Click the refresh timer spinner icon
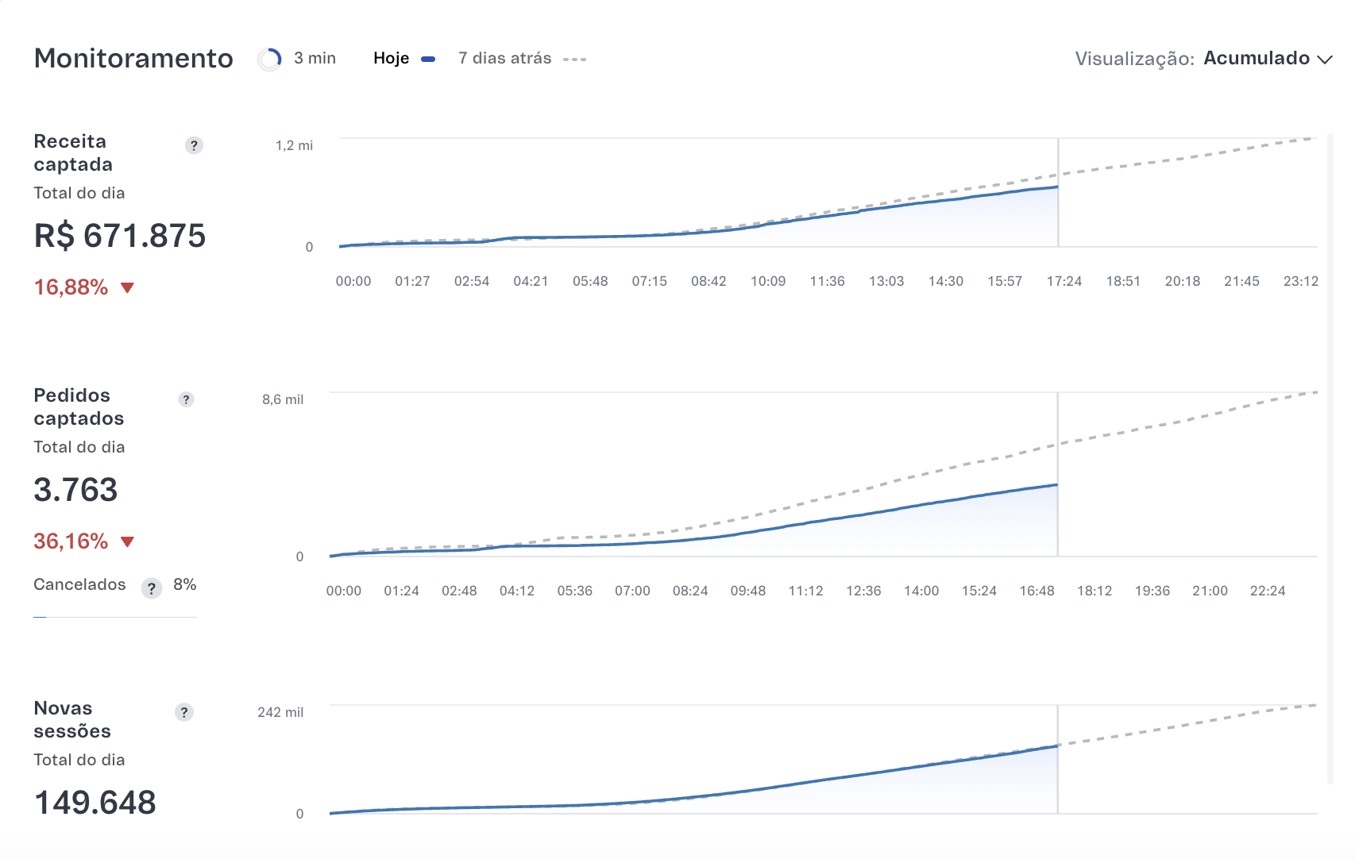Screen dimensions: 1355x859 click(270, 60)
